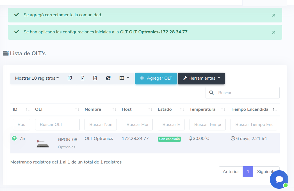
Task: Expand row details for OLT 75
Action: (x=14, y=138)
